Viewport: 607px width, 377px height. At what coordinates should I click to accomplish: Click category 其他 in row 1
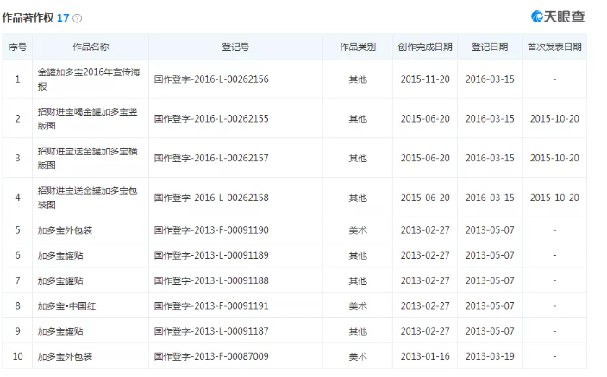point(358,79)
